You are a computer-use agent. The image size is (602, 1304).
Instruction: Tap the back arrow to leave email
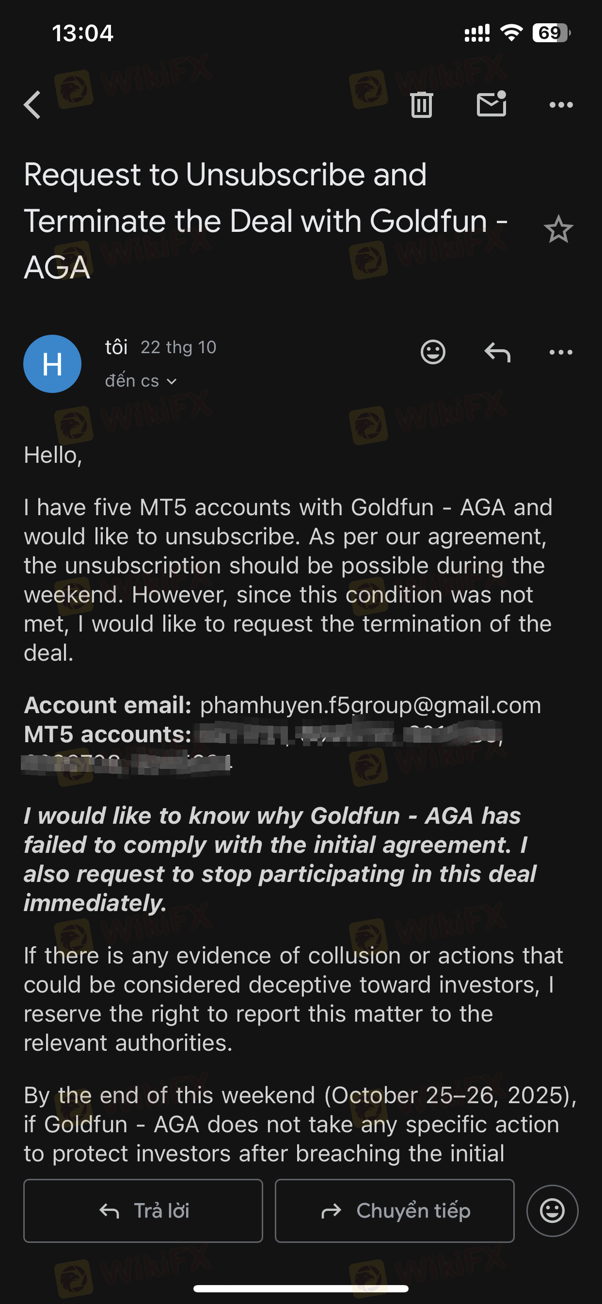32,105
